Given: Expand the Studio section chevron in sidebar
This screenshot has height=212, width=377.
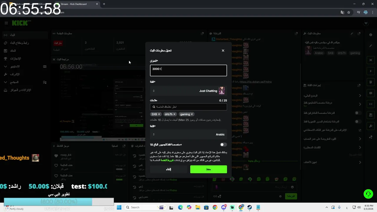Looking at the screenshot, I should point(5,67).
